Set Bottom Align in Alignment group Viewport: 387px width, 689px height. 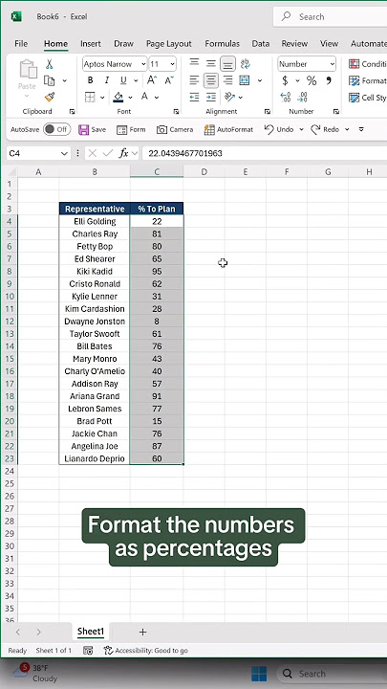pos(227,64)
